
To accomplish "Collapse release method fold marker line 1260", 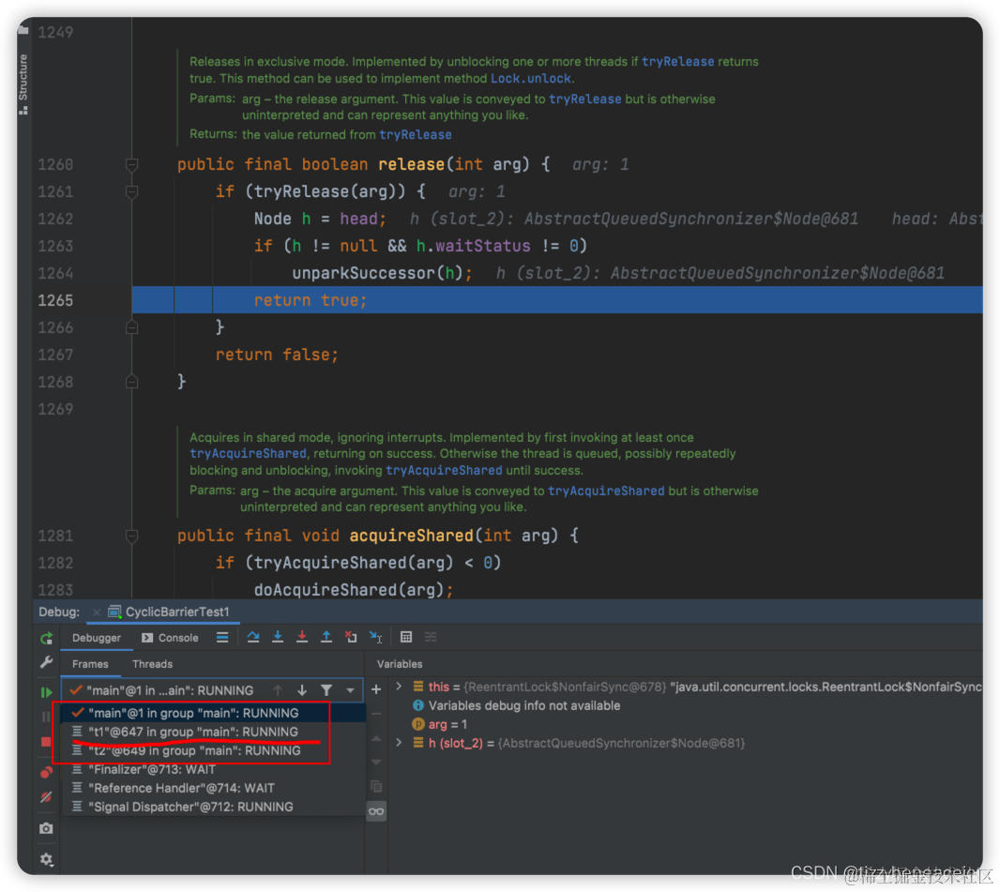I will [x=132, y=164].
